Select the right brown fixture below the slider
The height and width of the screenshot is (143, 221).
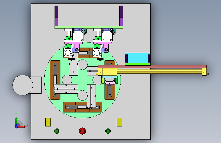[110, 92]
